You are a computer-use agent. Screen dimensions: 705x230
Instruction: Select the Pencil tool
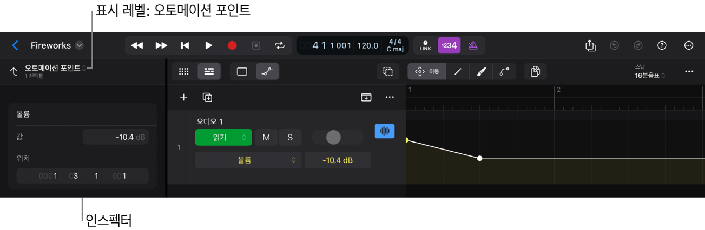(x=458, y=71)
